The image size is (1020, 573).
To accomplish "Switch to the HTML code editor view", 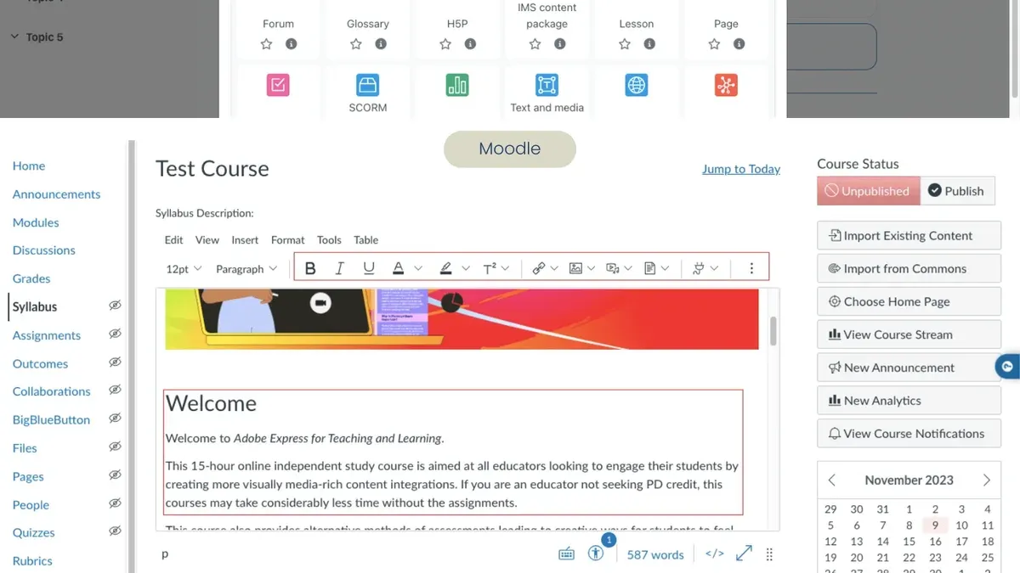I will pos(715,554).
